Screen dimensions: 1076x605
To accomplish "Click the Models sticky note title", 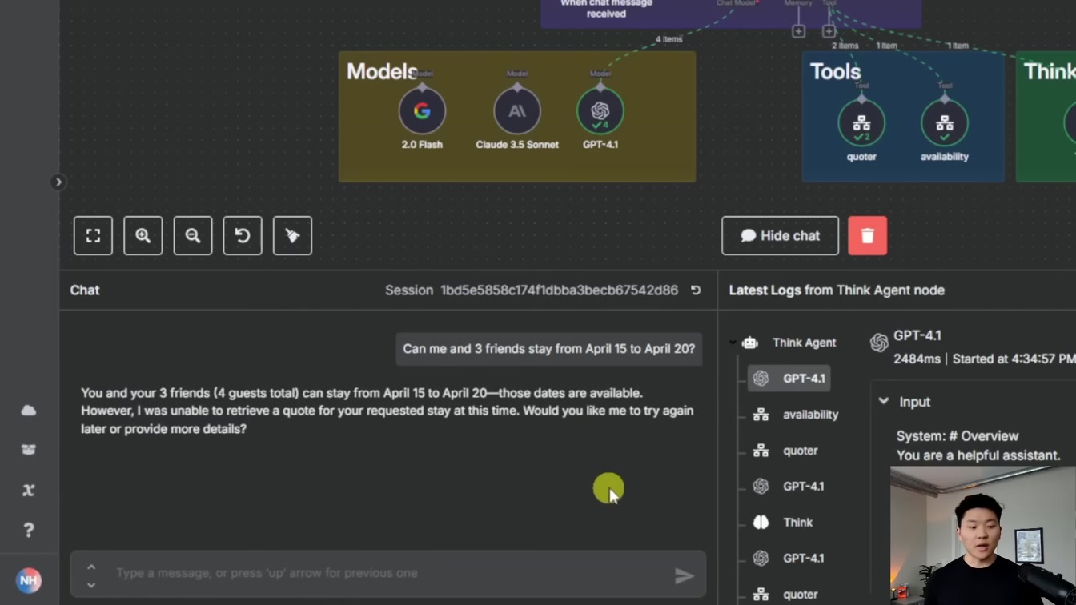I will (382, 71).
